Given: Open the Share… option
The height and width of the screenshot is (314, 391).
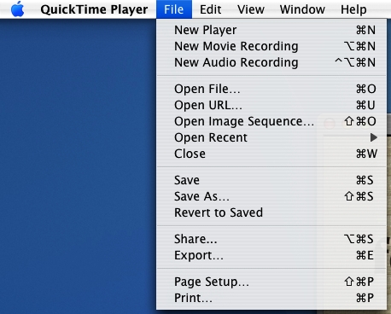Looking at the screenshot, I should (271, 239).
